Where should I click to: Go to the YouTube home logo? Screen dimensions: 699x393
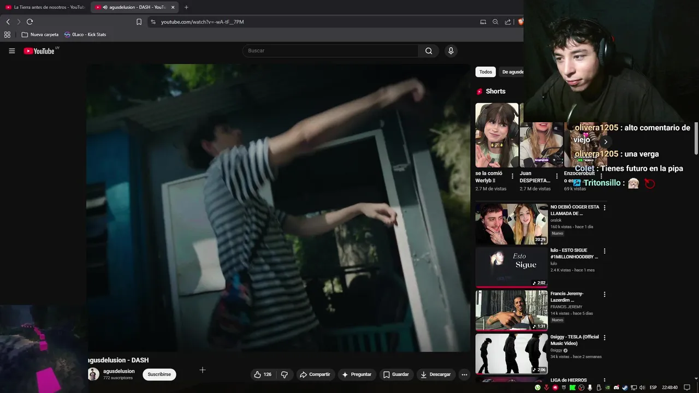39,51
